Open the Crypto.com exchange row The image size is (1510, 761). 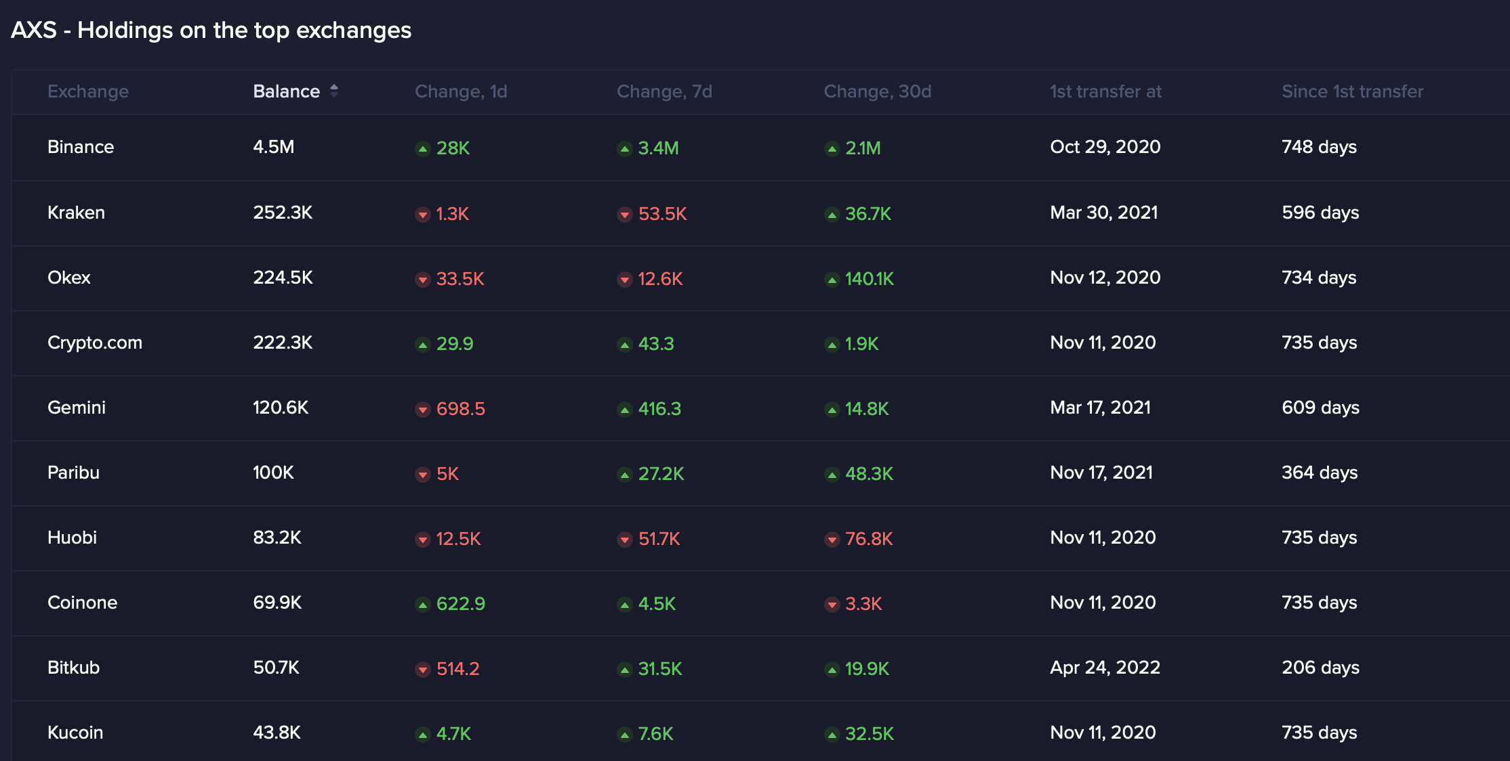coord(95,343)
